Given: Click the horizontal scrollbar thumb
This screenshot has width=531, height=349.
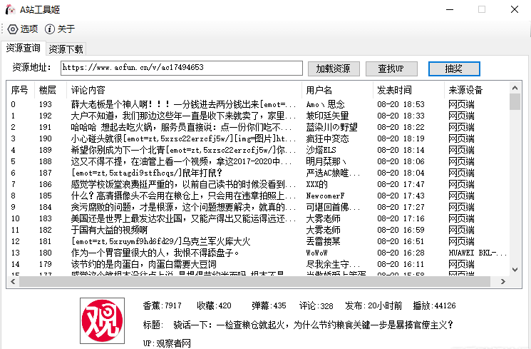Looking at the screenshot, I should click(254, 281).
